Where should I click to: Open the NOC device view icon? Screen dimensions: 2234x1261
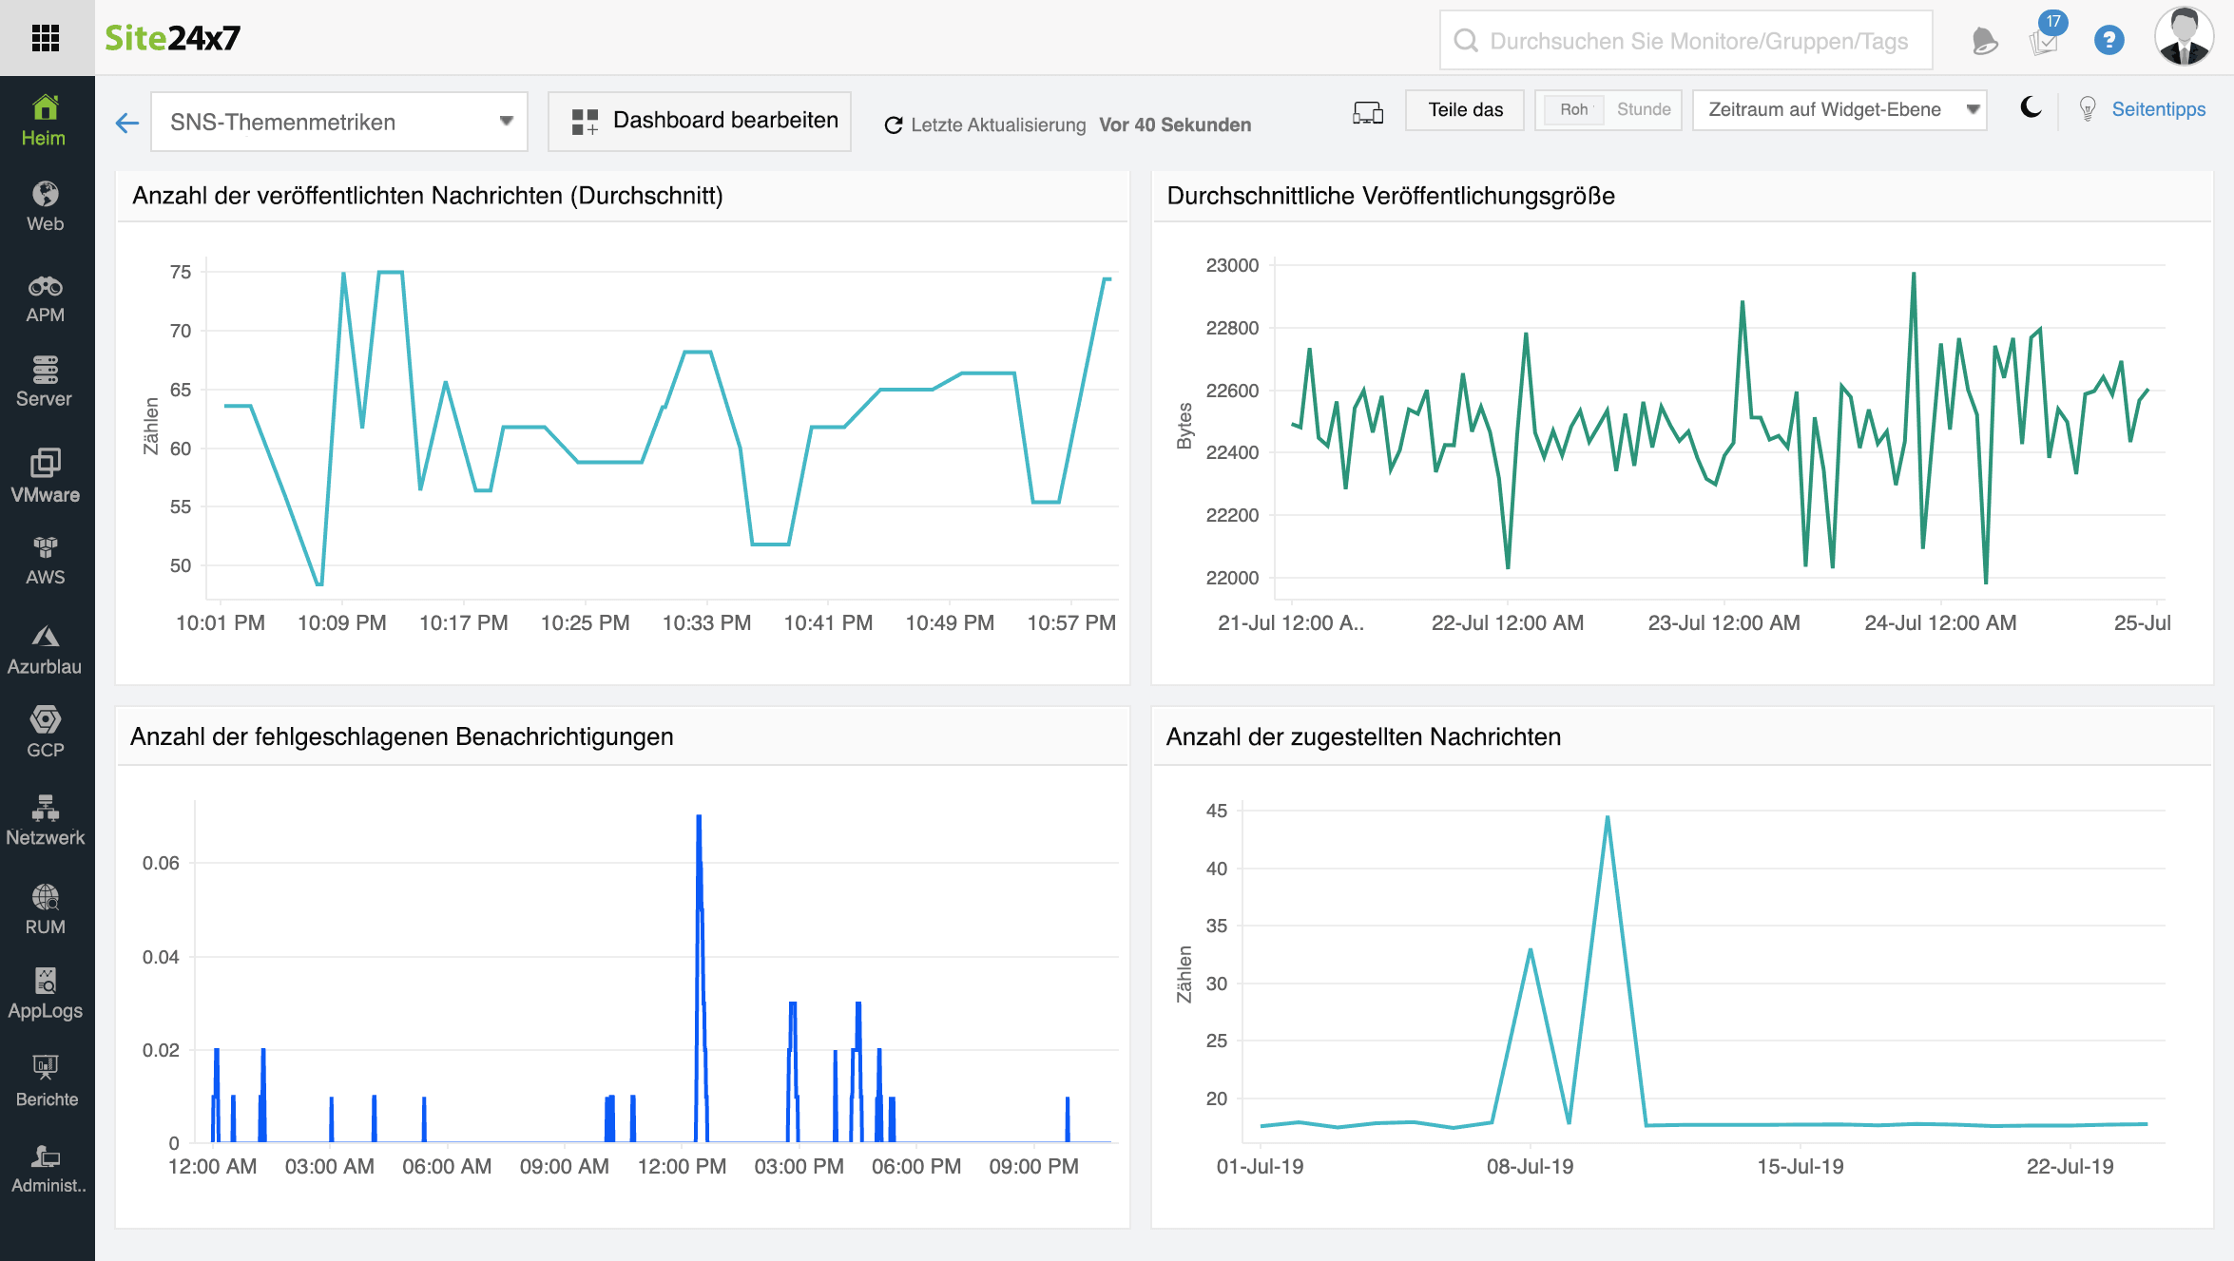1367,111
